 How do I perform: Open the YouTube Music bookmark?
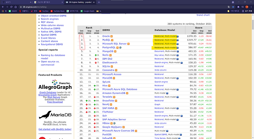pos(58,11)
